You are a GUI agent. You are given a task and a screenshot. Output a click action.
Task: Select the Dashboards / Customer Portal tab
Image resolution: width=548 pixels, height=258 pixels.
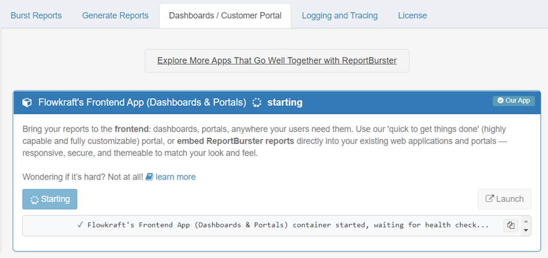pos(225,16)
